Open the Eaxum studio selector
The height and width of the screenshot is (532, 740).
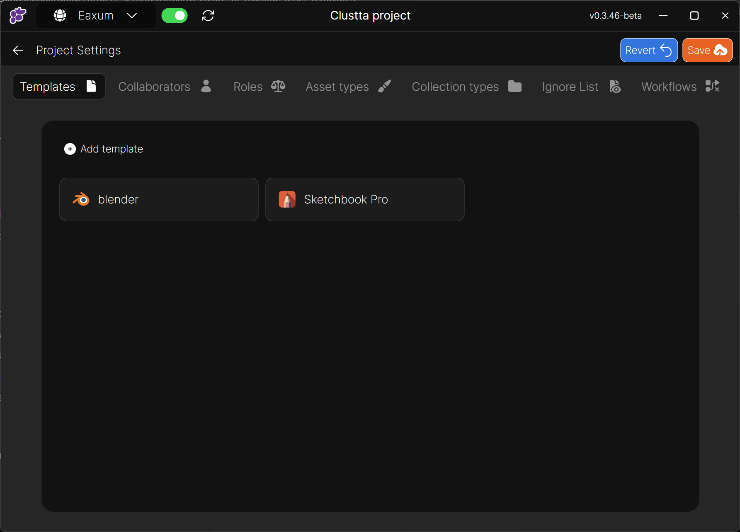click(x=96, y=16)
